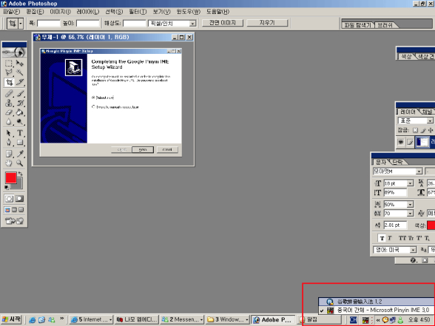Screen dimensions: 435x326
Task: Open the 필터(T) menu
Action: (138, 12)
